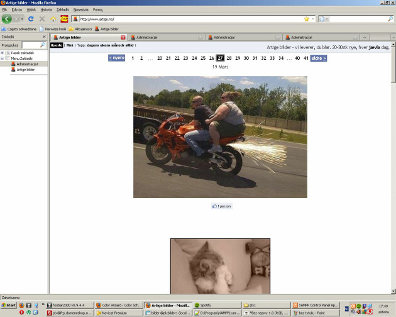Click the page vertical scrollbar down arrow

coord(393,291)
